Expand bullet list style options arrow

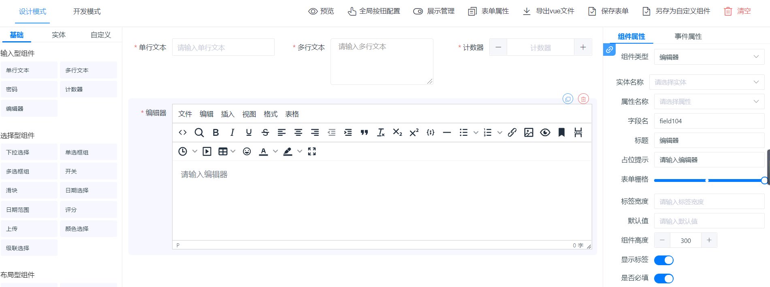click(x=476, y=133)
